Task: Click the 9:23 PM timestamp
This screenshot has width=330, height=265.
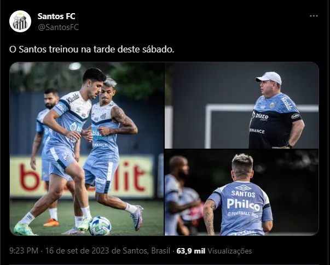Action: pyautogui.click(x=24, y=251)
